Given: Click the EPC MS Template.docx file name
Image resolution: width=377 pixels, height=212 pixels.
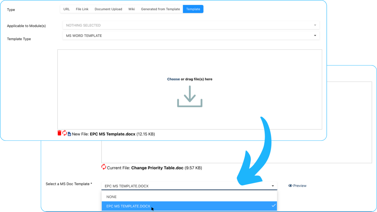Looking at the screenshot, I should click(x=112, y=134).
